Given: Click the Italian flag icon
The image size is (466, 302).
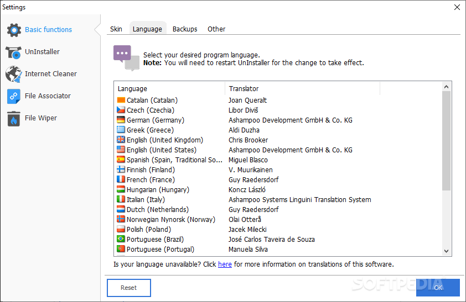Looking at the screenshot, I should (121, 199).
